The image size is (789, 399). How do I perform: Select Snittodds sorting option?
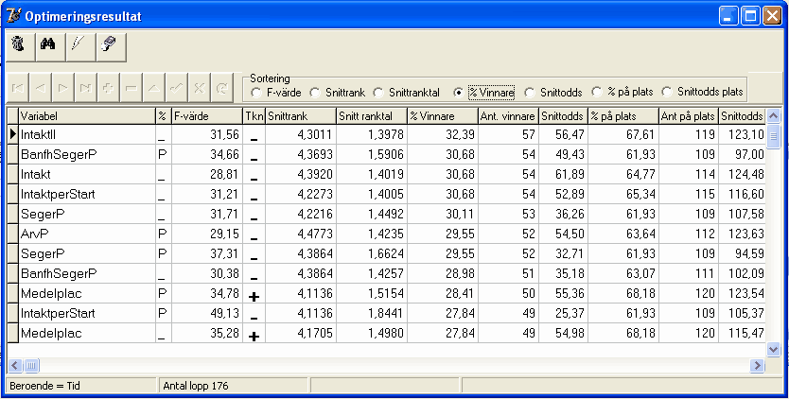coord(553,93)
